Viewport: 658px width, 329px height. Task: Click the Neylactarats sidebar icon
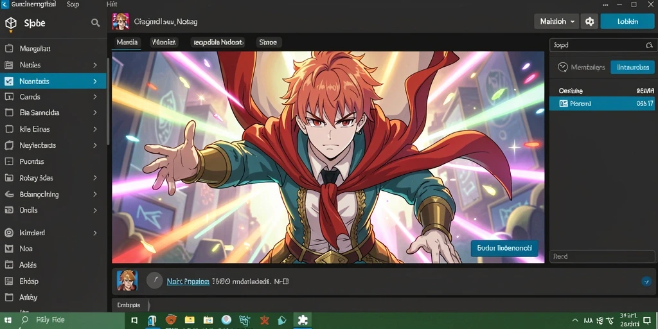(x=9, y=145)
